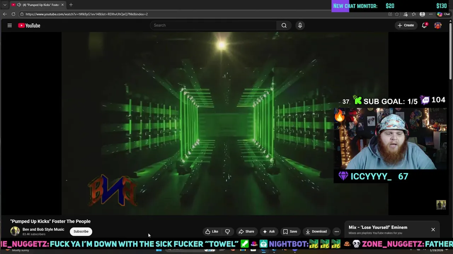Dislike the video with thumbs down
453x254 pixels.
[228, 231]
